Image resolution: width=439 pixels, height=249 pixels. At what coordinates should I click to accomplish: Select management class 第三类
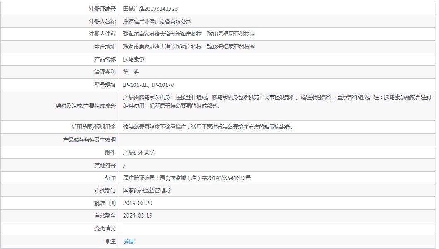click(131, 72)
